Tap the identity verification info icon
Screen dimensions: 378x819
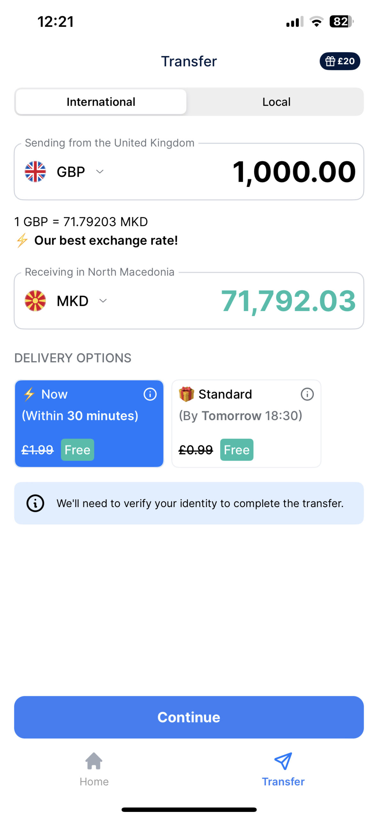(x=35, y=503)
